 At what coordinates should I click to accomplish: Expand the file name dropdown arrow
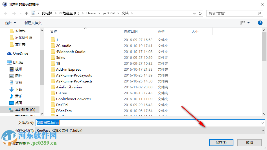(263, 123)
